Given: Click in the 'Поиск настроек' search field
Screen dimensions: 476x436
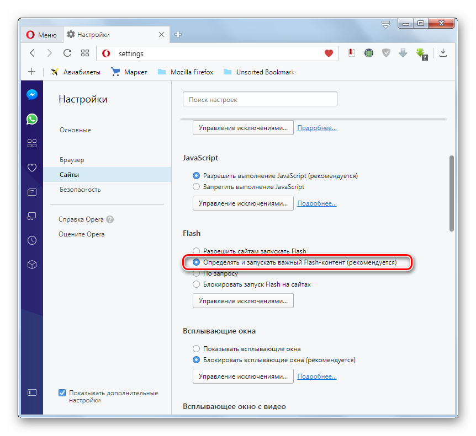Looking at the screenshot, I should (260, 100).
